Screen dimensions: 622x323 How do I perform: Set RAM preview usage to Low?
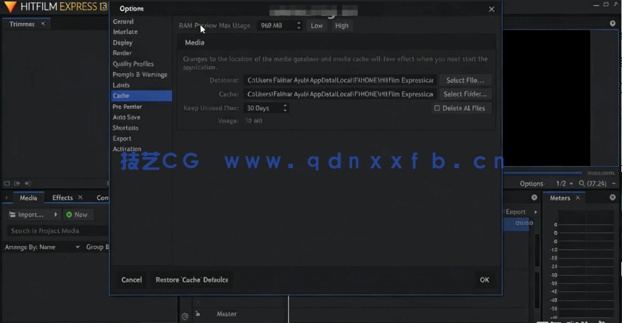point(317,26)
